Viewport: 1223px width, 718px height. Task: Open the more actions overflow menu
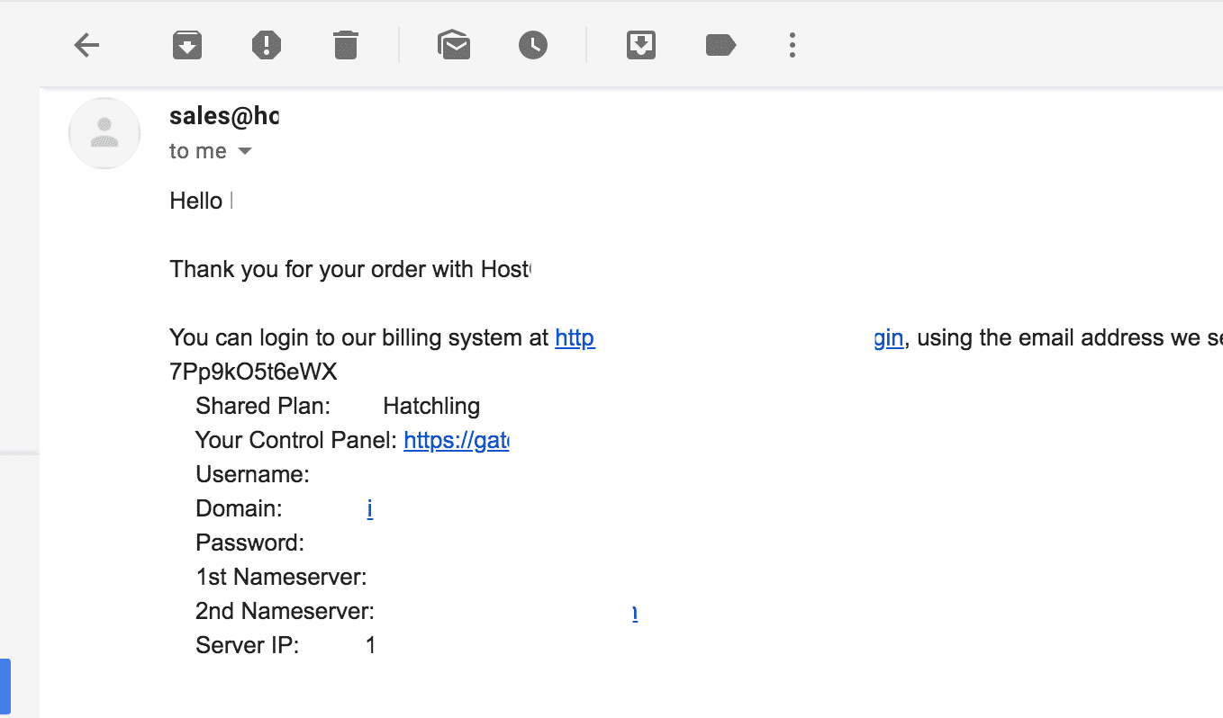[x=792, y=44]
